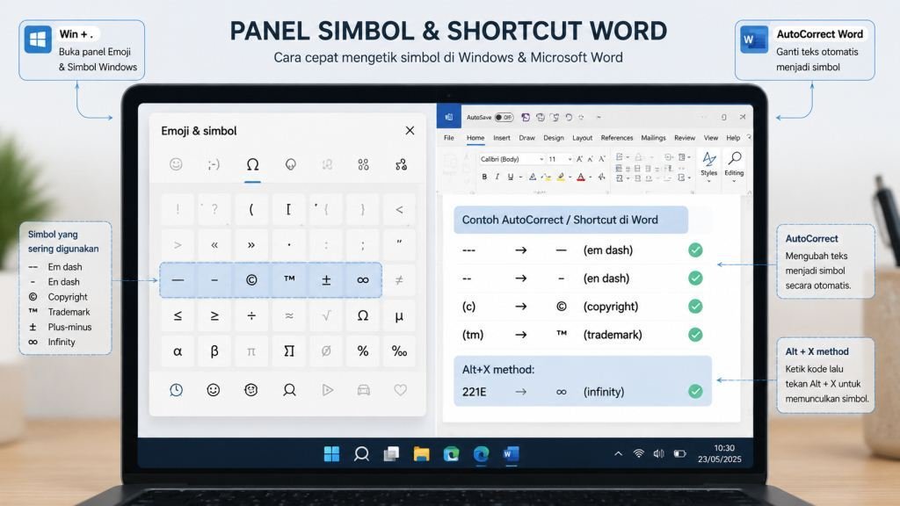This screenshot has width=900, height=506.
Task: Insert the opening parenthesis ( symbol
Action: coord(251,209)
